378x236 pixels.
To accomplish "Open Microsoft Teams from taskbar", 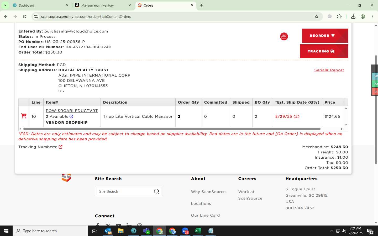I will pyautogui.click(x=146, y=231).
